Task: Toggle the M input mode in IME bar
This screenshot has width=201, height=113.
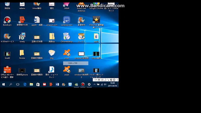Action: point(99,80)
